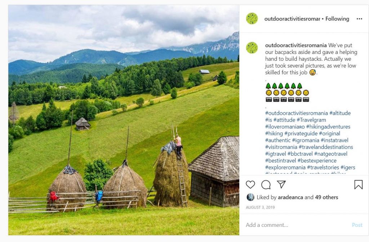Share the post with the paper plane icon
The height and width of the screenshot is (242, 369).
[x=281, y=184]
